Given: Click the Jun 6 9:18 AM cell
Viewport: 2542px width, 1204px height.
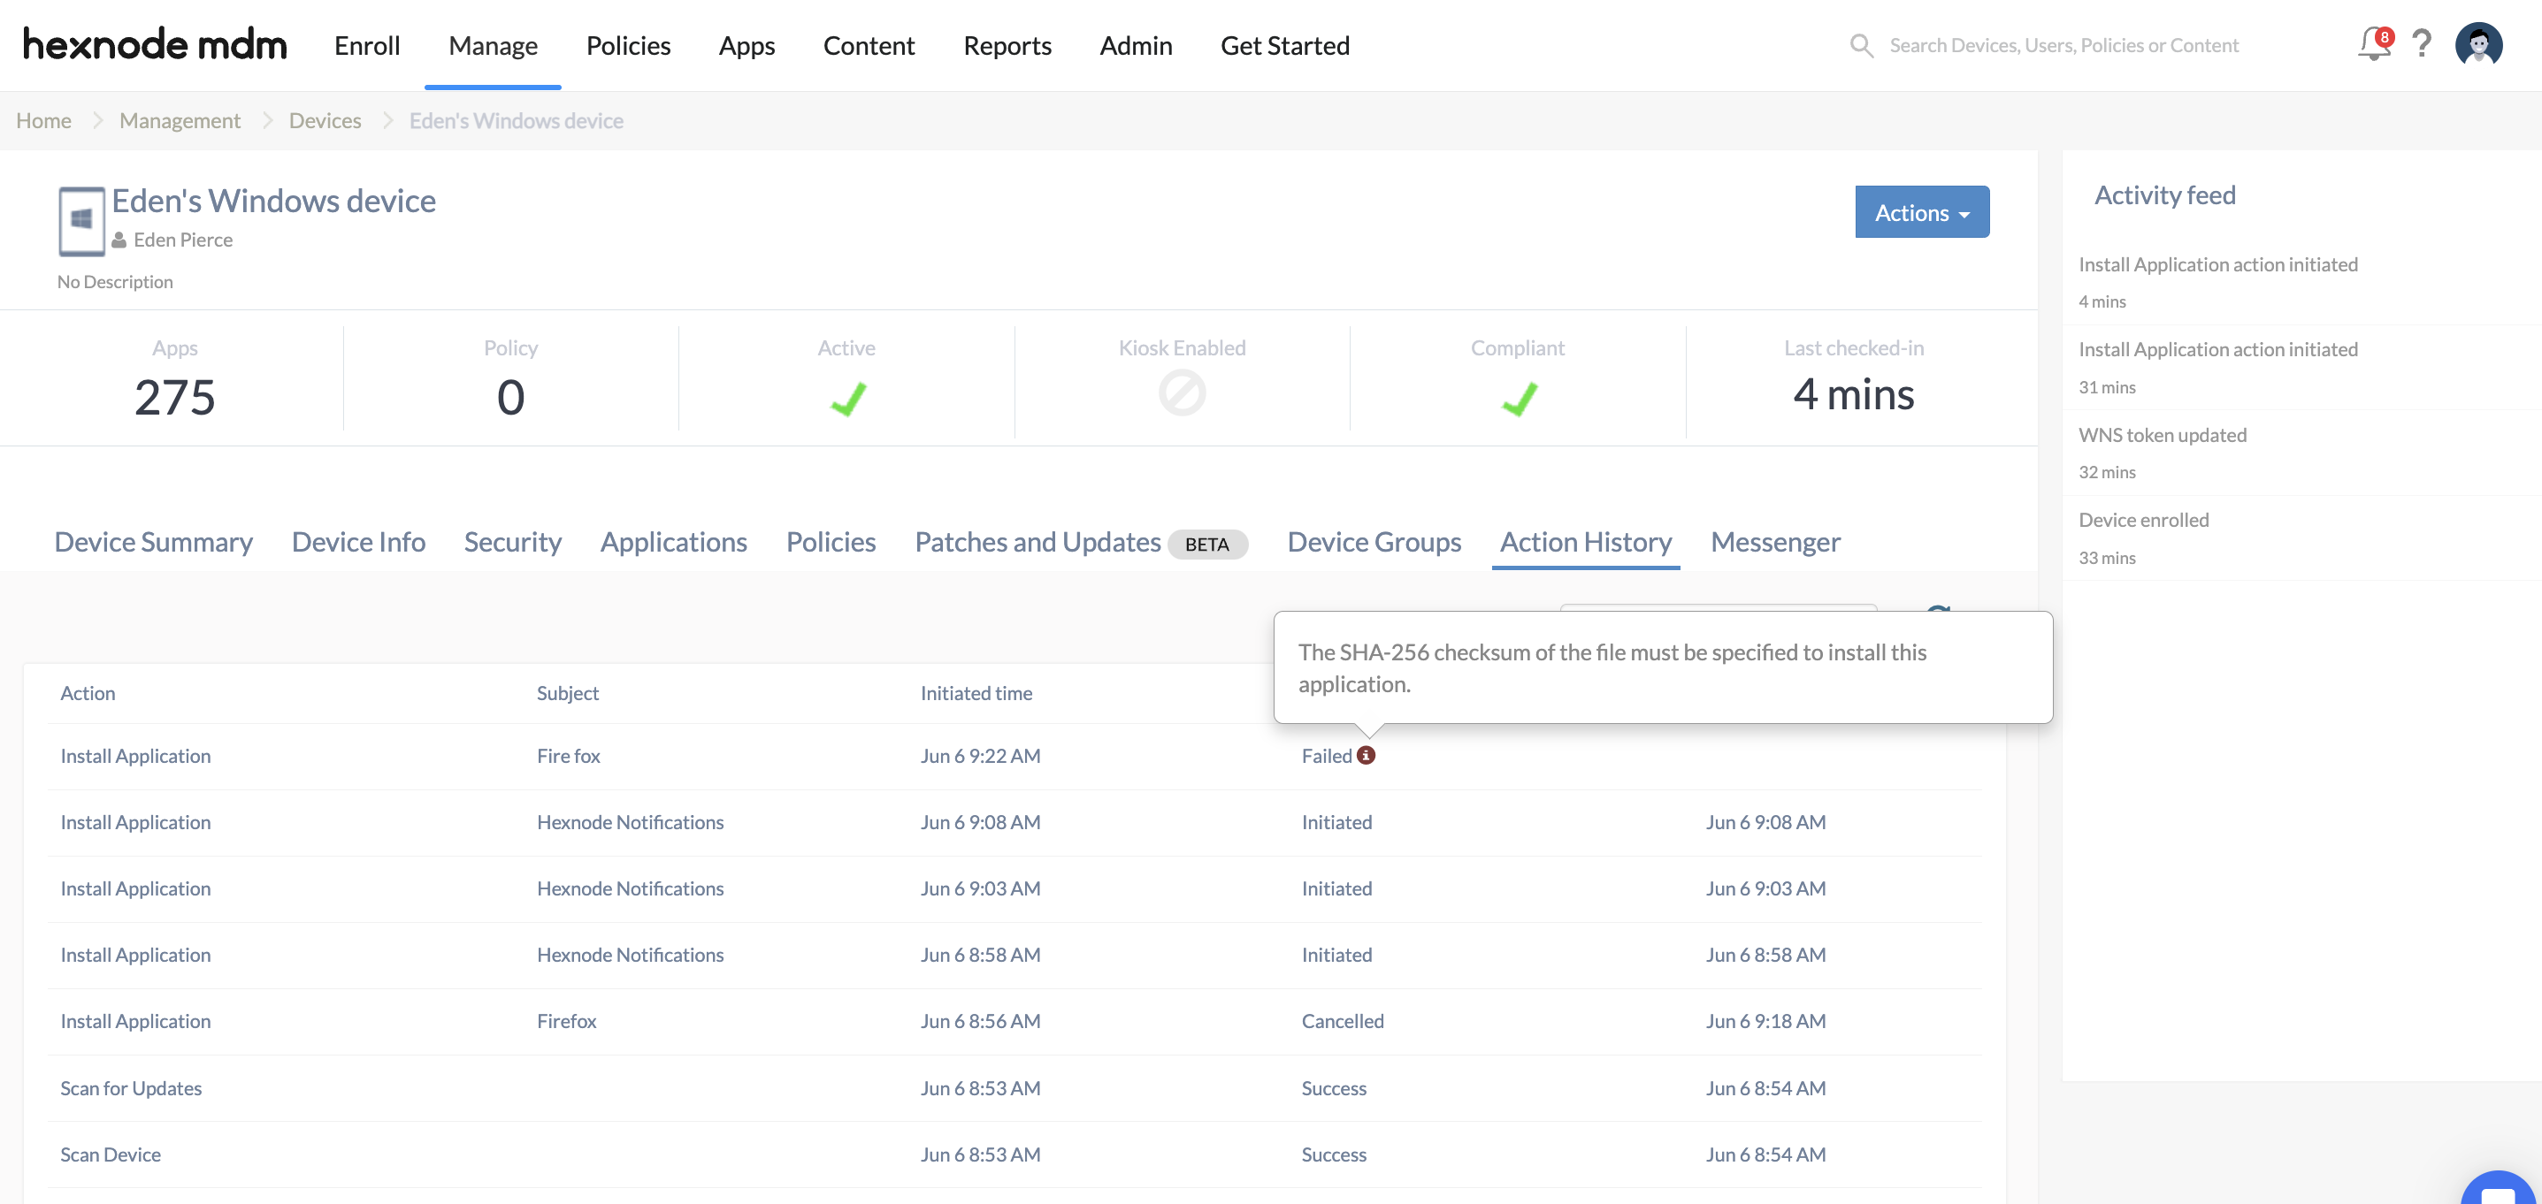Looking at the screenshot, I should point(1765,1021).
